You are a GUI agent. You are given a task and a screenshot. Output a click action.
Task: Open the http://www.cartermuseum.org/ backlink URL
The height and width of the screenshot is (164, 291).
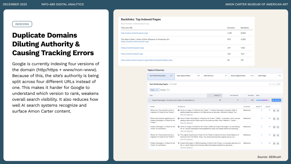134,33
